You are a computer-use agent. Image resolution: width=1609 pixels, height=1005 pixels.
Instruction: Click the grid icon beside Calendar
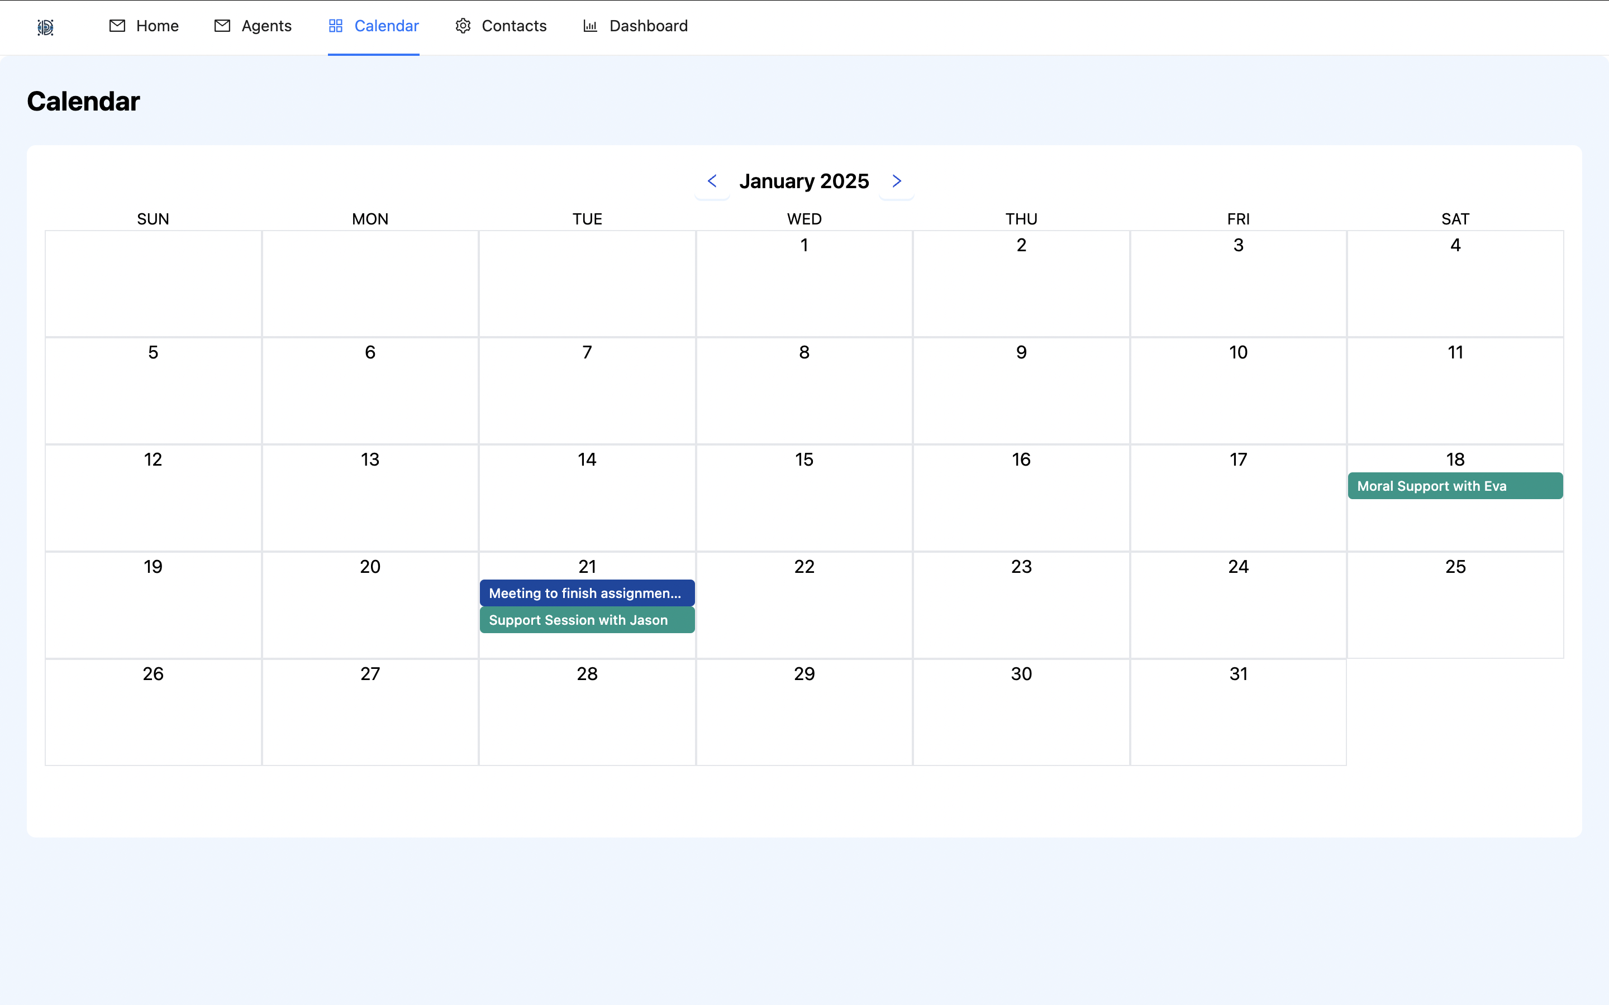pos(336,26)
